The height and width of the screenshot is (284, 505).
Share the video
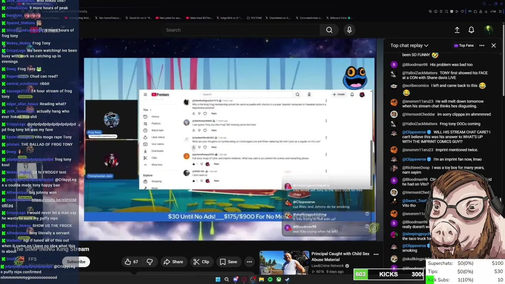173,262
